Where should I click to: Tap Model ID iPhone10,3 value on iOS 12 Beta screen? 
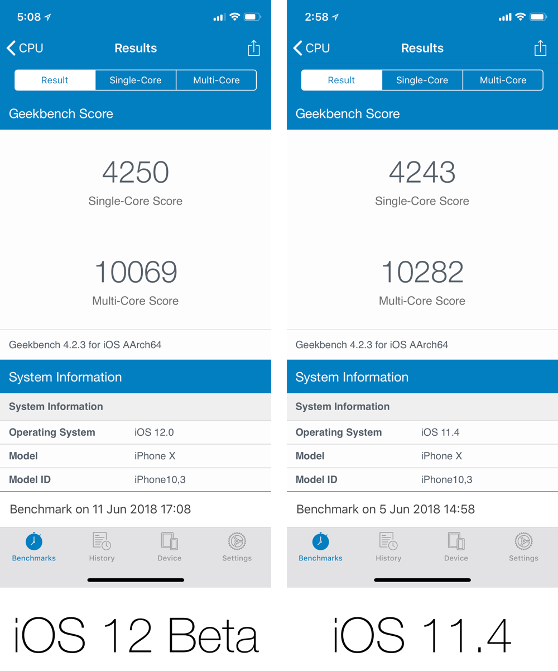[160, 480]
